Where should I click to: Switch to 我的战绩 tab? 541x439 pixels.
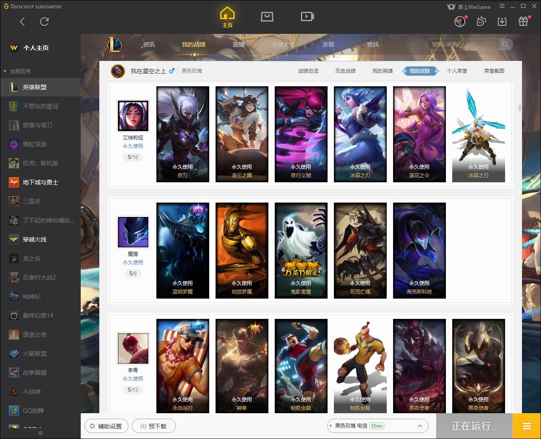pos(194,44)
